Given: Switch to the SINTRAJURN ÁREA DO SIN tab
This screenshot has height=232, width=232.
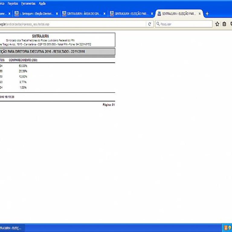Looking at the screenshot, I should tap(84, 14).
